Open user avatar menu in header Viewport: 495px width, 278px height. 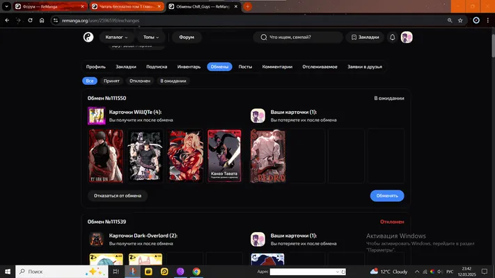point(407,38)
